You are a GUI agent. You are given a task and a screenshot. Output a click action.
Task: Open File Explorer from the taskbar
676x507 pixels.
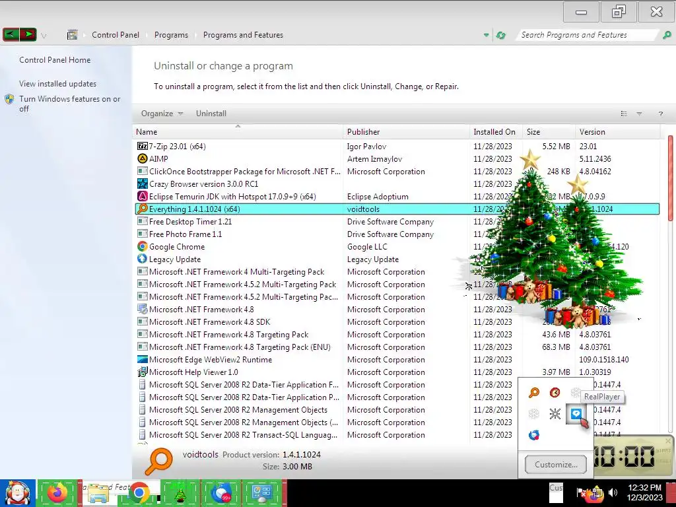pos(99,493)
